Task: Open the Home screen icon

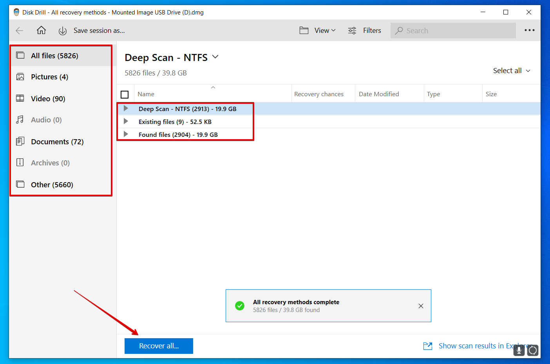Action: pyautogui.click(x=41, y=30)
